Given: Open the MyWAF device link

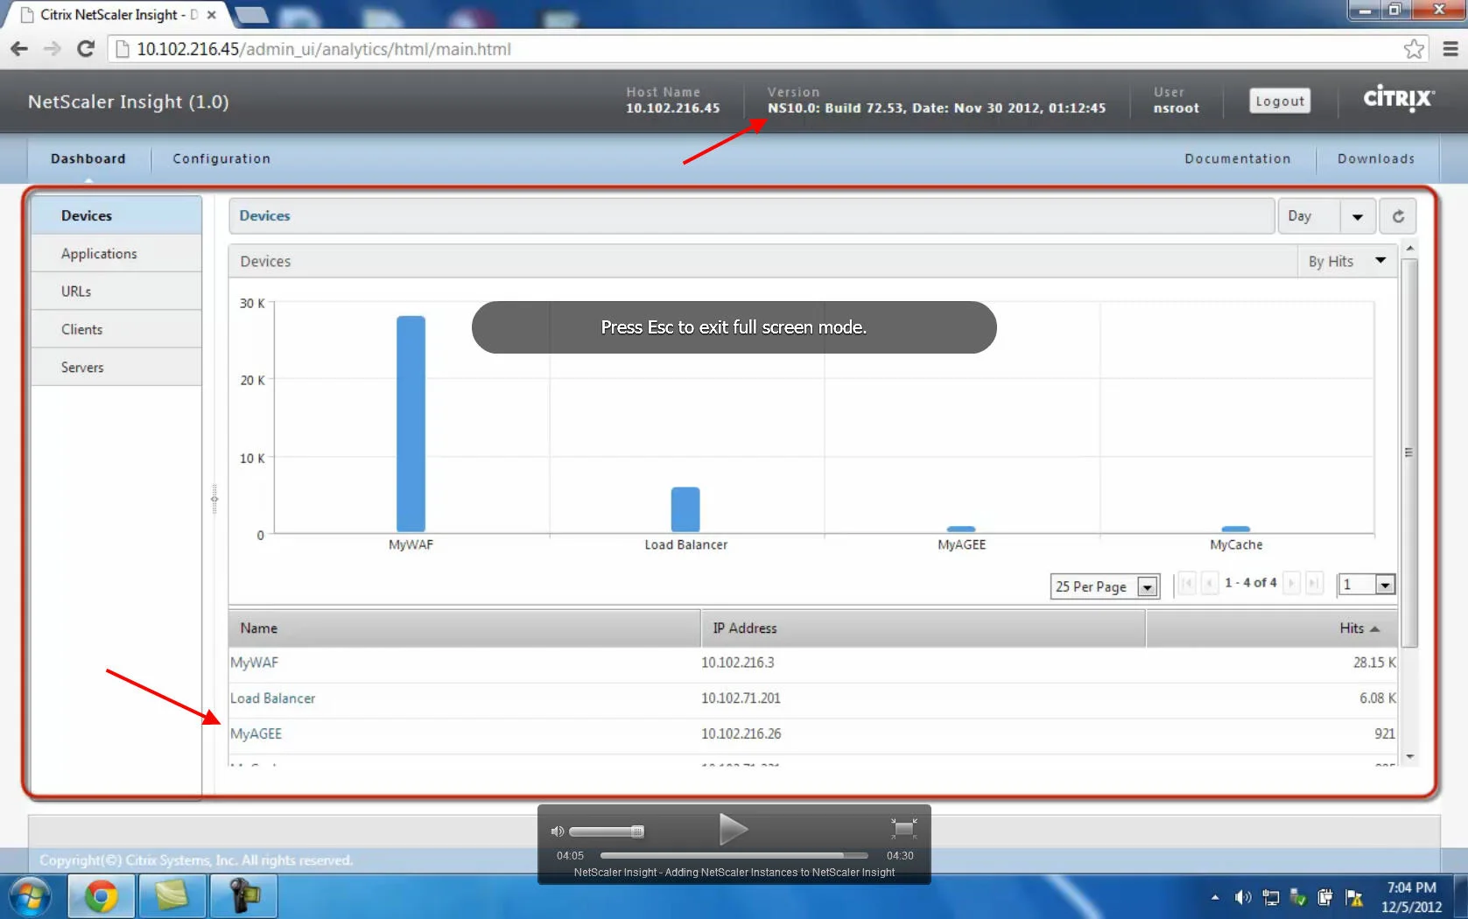Looking at the screenshot, I should point(254,663).
